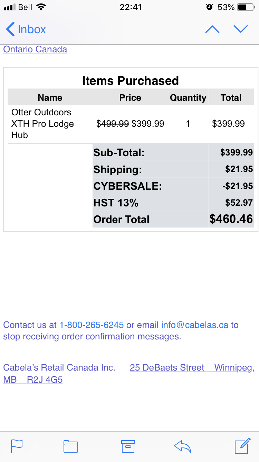The width and height of the screenshot is (259, 462).
Task: Tap the CYBERSALE discount row
Action: point(173,186)
